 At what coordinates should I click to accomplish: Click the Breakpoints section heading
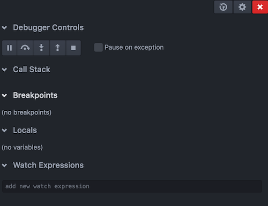coord(35,95)
